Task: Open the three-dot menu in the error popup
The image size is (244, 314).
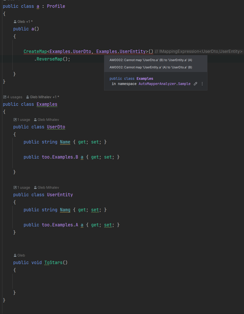Action: pos(202,84)
